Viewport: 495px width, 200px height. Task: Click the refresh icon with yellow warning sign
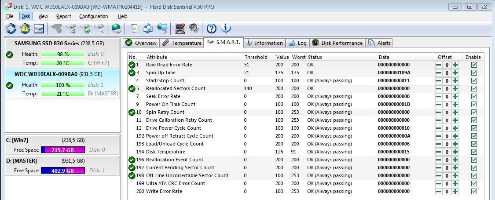[25, 29]
